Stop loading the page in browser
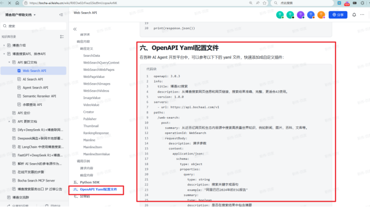Screen dimensions: 370x207 [10, 3]
